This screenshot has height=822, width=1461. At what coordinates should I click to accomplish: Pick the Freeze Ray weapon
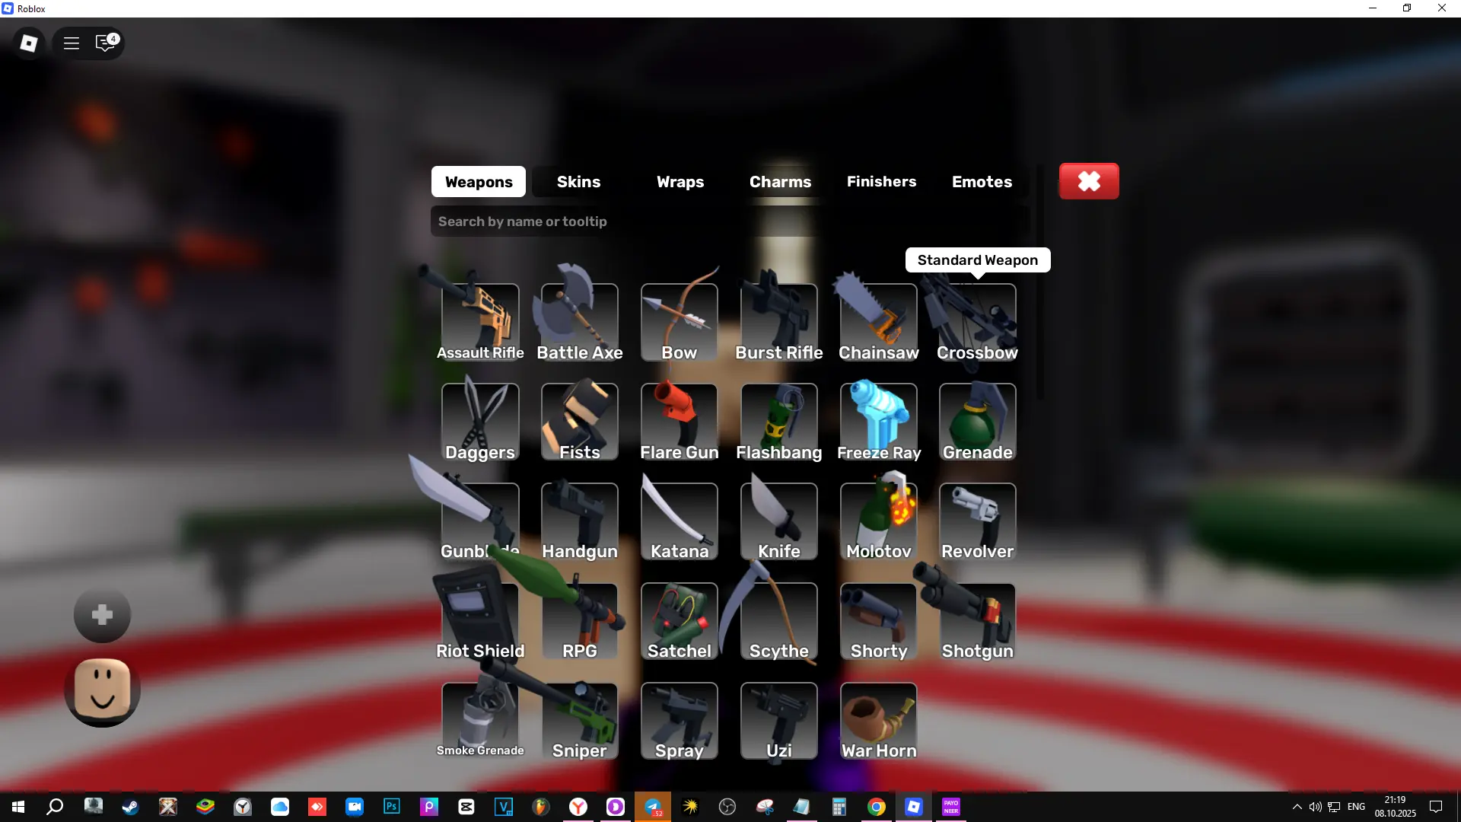point(879,421)
